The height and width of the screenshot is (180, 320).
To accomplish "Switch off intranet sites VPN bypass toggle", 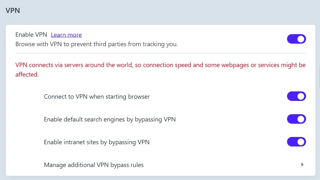I will (296, 142).
